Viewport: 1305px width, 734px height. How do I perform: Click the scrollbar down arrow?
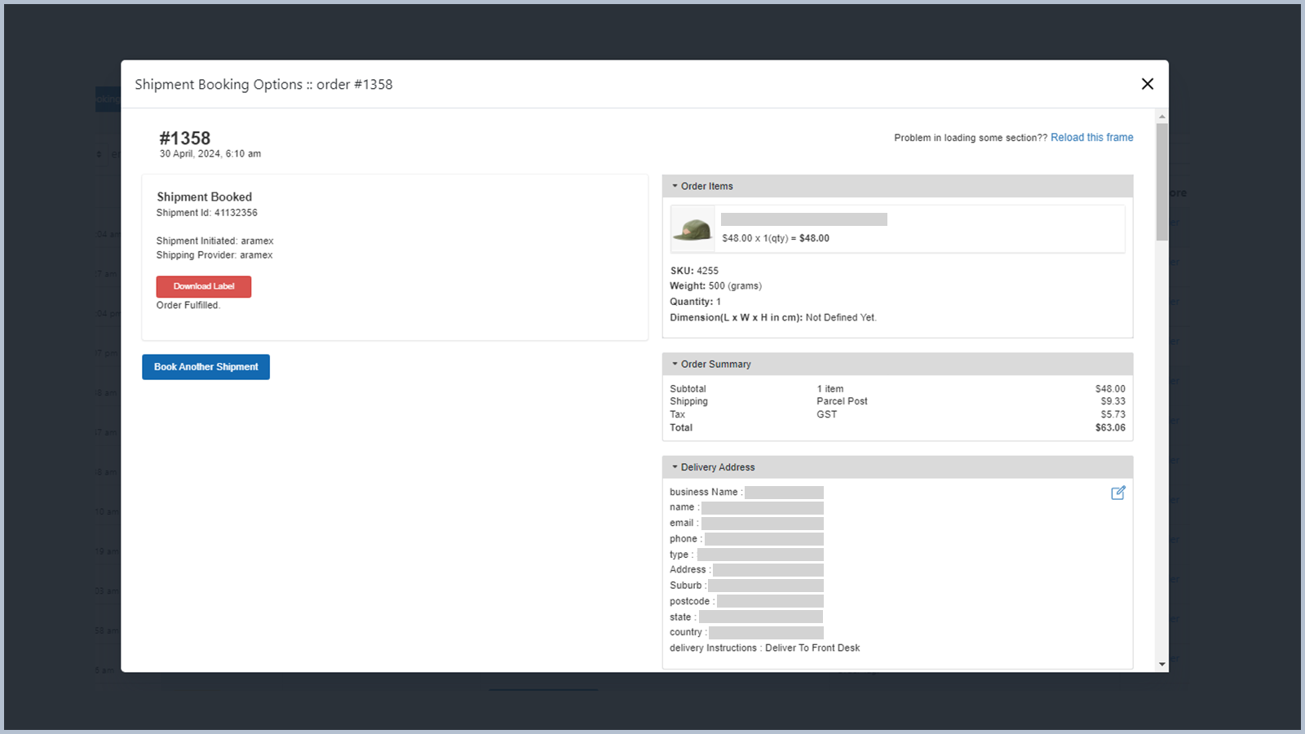(x=1162, y=665)
